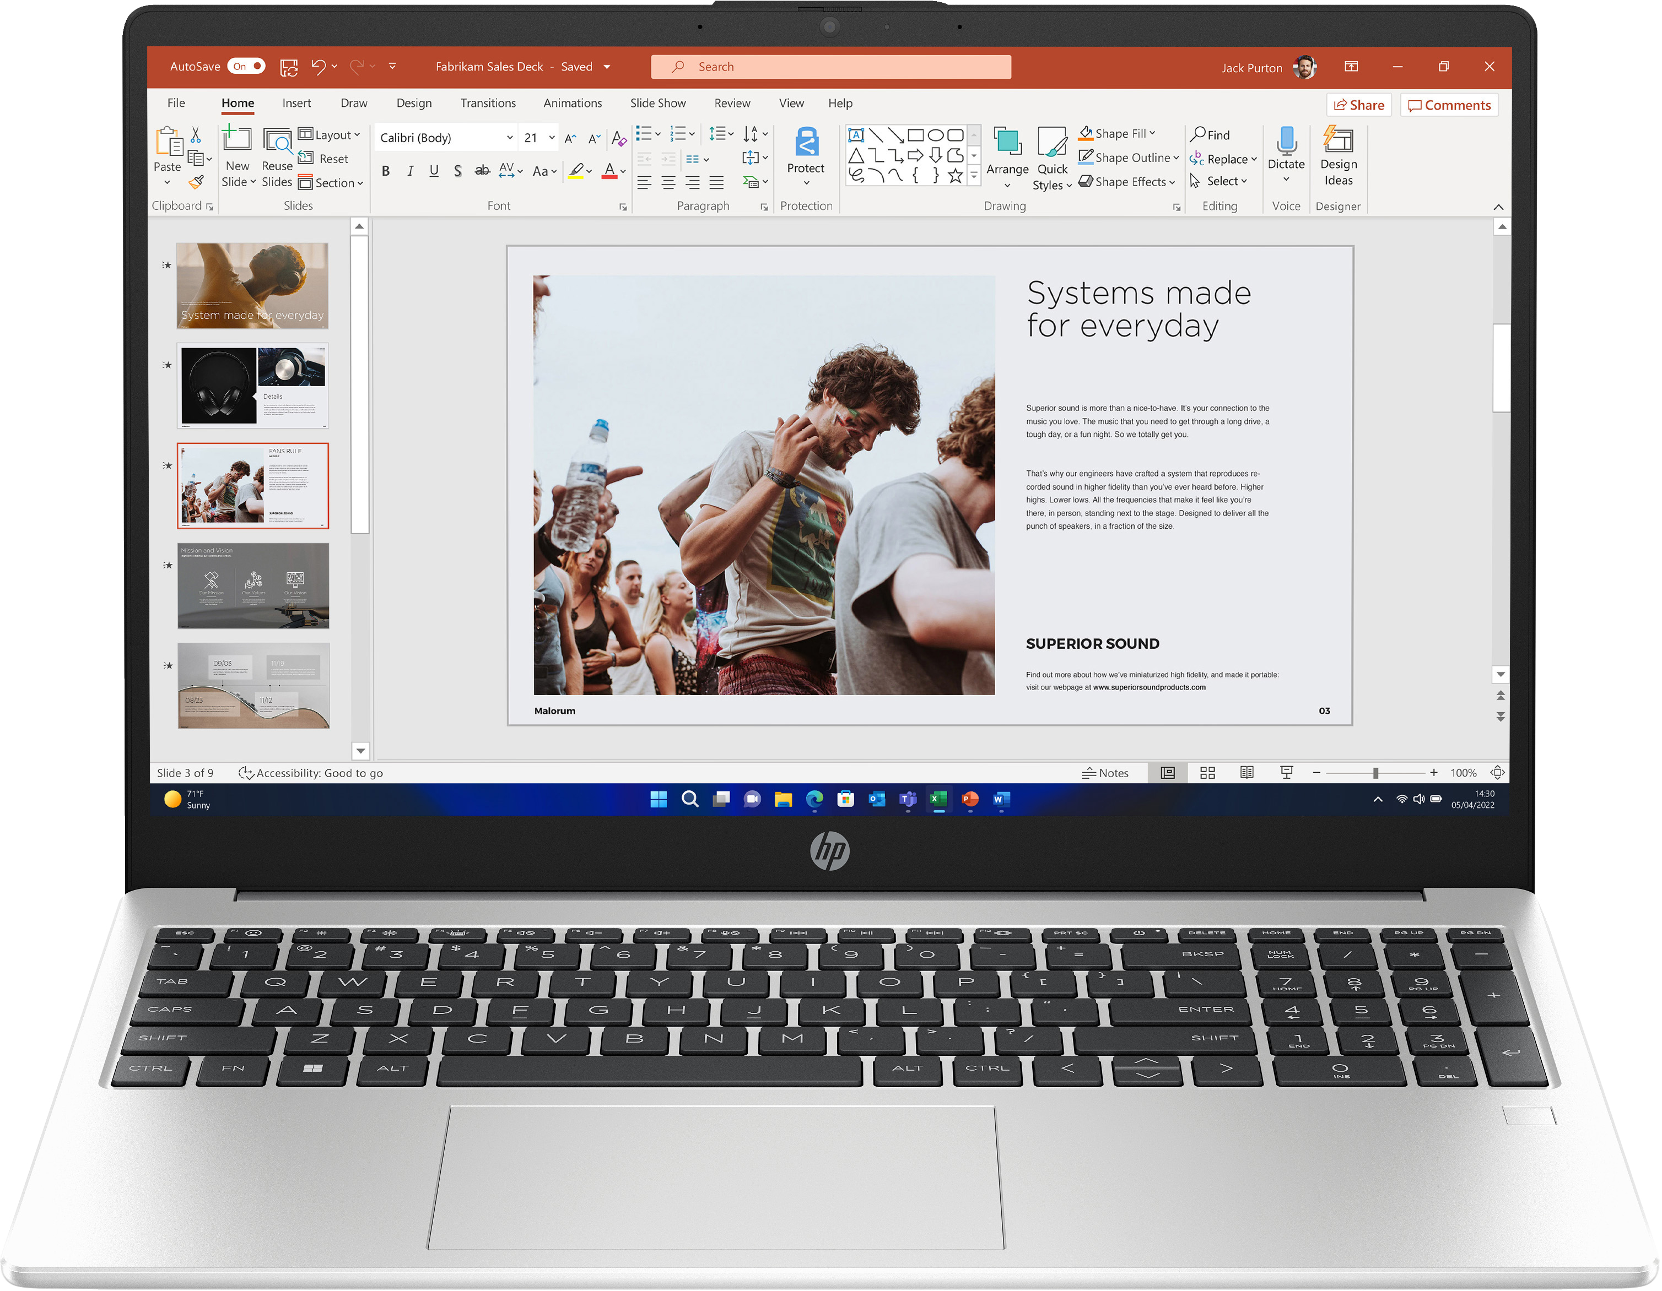Select the Text Highlight Color tool
Viewport: 1662px width, 1291px height.
tap(576, 170)
